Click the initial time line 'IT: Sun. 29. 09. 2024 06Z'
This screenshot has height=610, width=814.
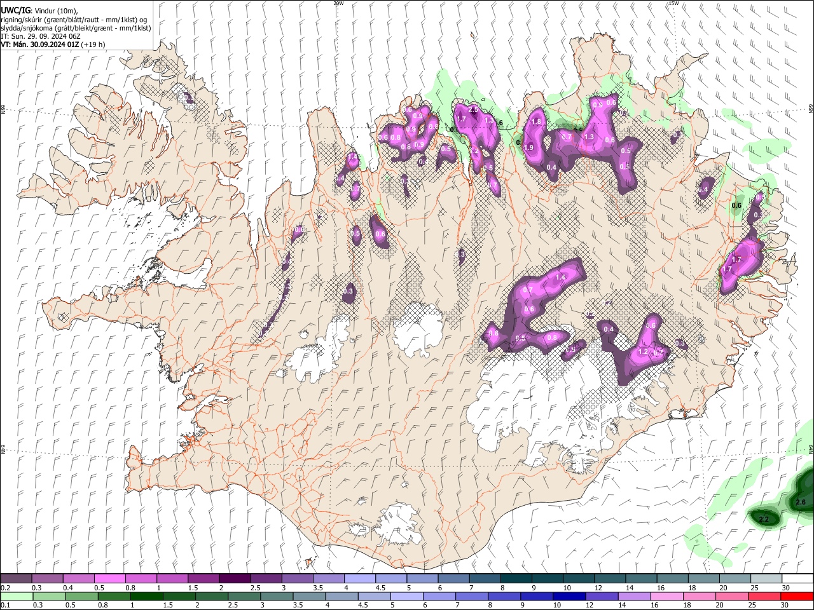click(40, 37)
